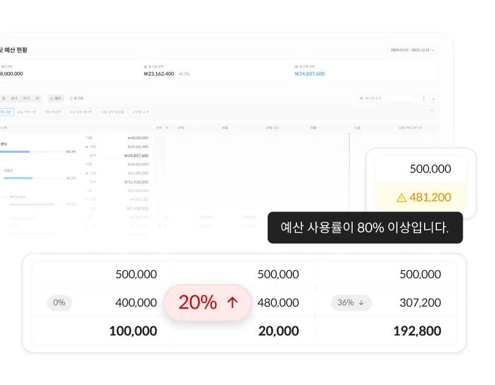Click the sort icon beside the search field

(x=424, y=98)
